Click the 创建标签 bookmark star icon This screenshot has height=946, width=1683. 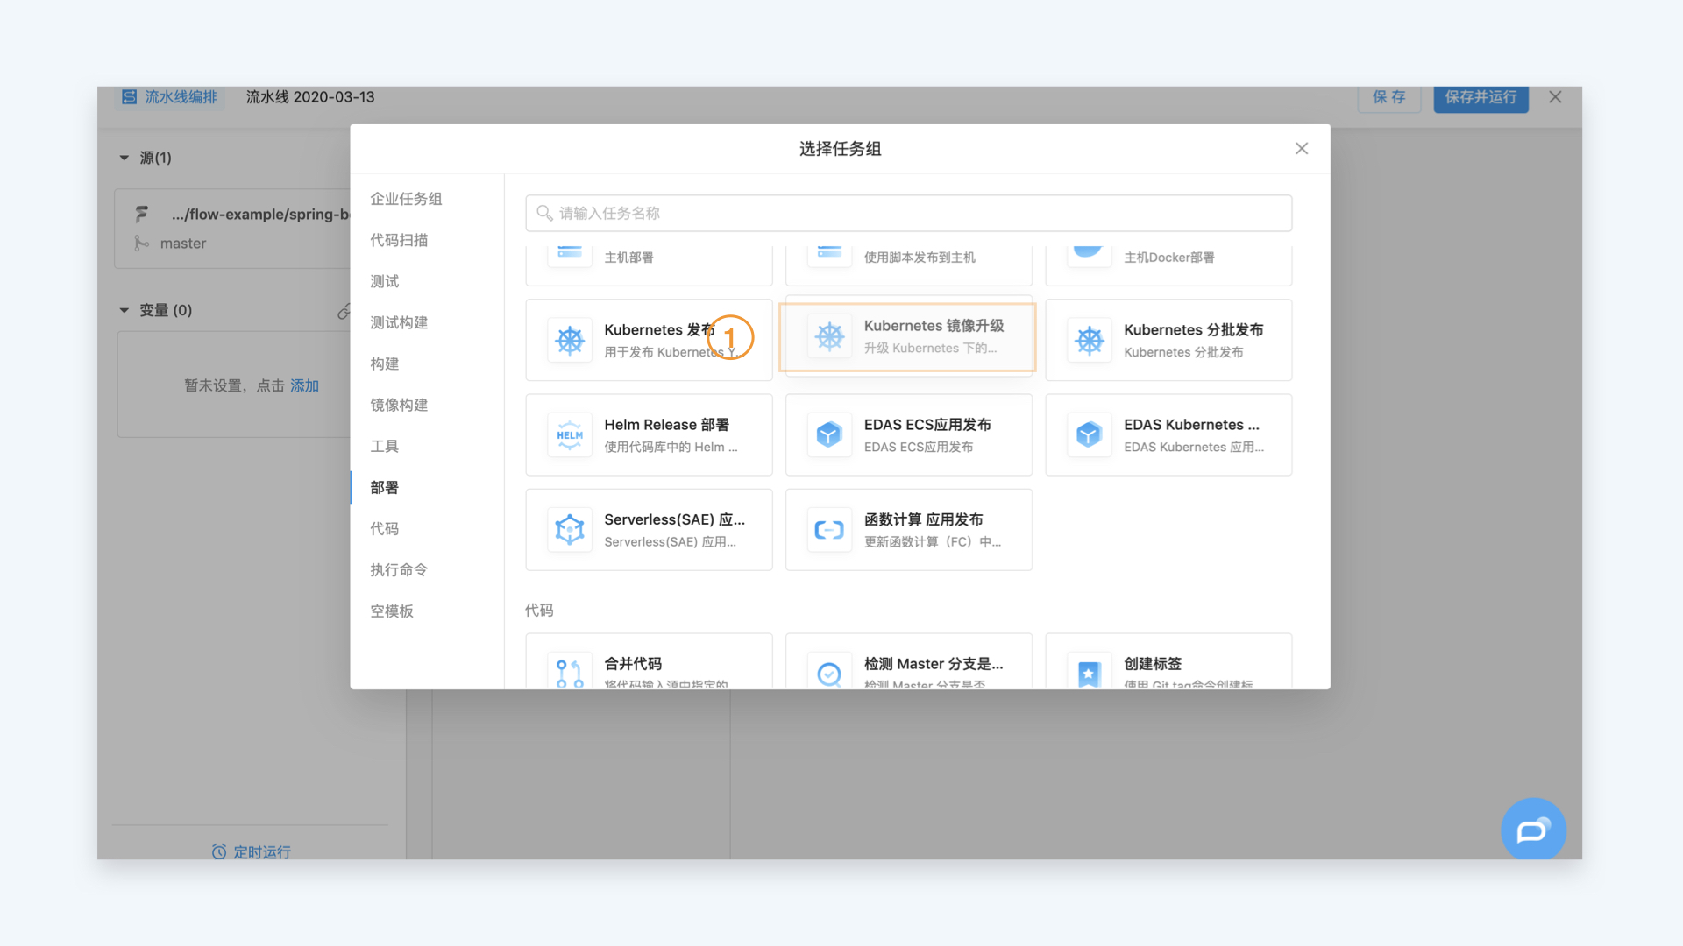[1090, 673]
